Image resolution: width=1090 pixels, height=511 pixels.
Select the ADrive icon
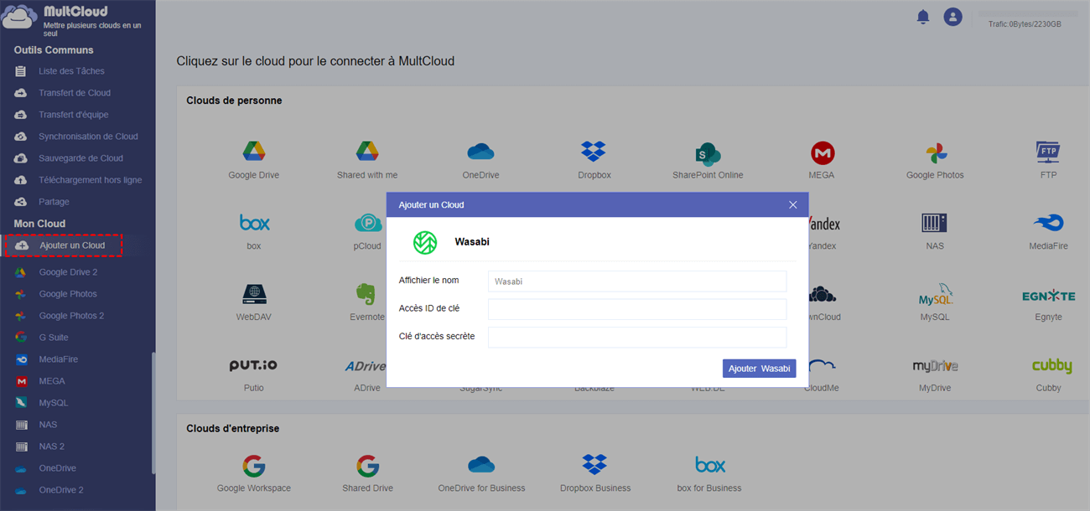point(366,366)
